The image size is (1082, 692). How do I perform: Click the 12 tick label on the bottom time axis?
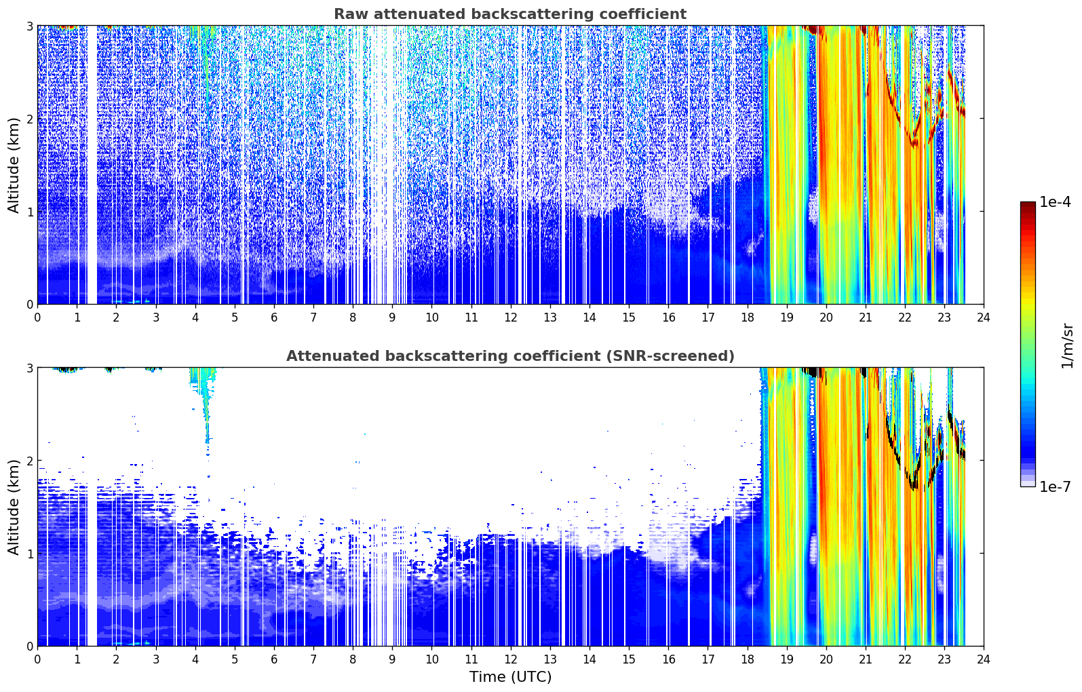pos(510,659)
